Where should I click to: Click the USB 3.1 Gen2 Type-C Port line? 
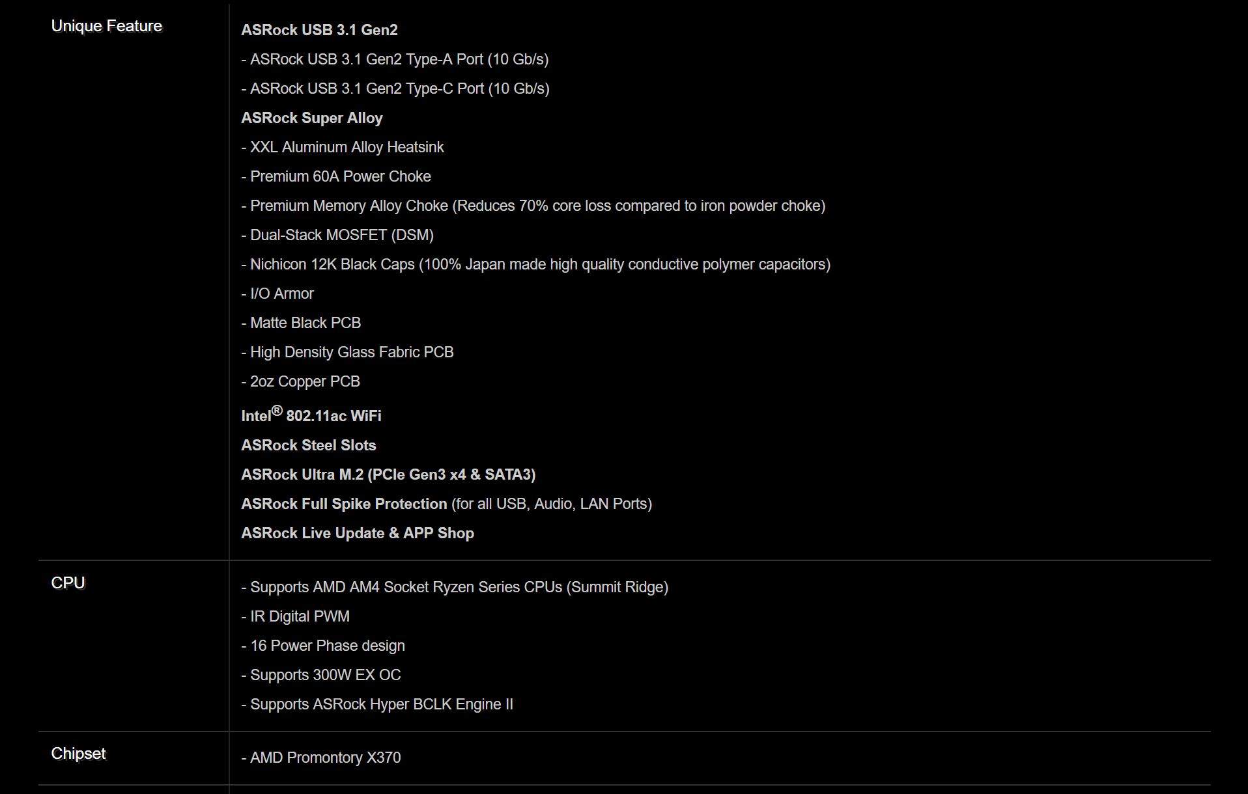click(x=395, y=89)
